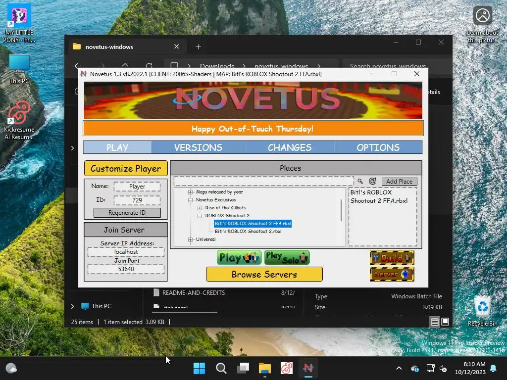Select Bitl's ROBLOX Shootout 2 FFA.rbxl
The height and width of the screenshot is (380, 507).
pos(253,224)
